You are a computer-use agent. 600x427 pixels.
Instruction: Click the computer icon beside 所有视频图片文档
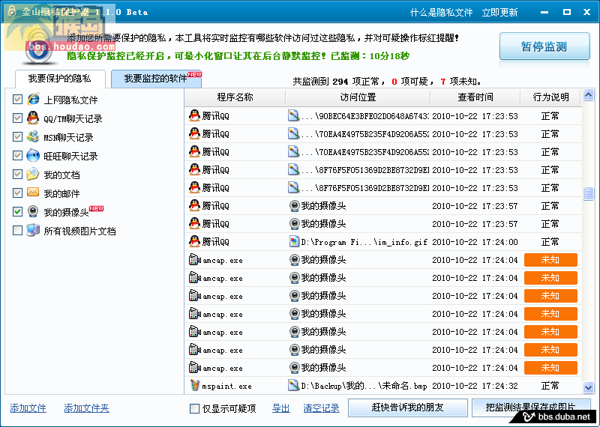[33, 230]
